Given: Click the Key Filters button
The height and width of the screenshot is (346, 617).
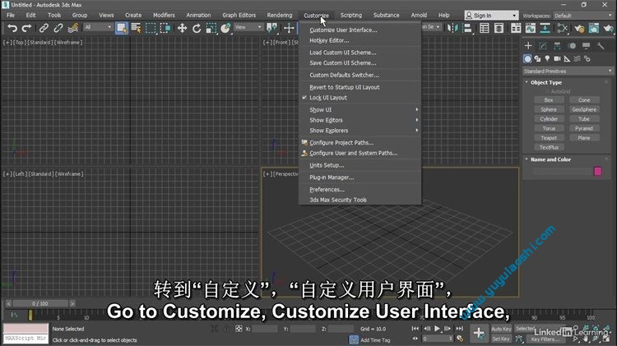Looking at the screenshot, I should point(545,339).
